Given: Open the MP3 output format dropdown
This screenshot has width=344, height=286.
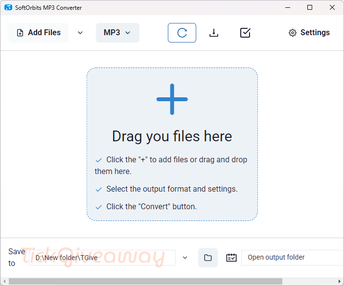Looking at the screenshot, I should pos(117,33).
